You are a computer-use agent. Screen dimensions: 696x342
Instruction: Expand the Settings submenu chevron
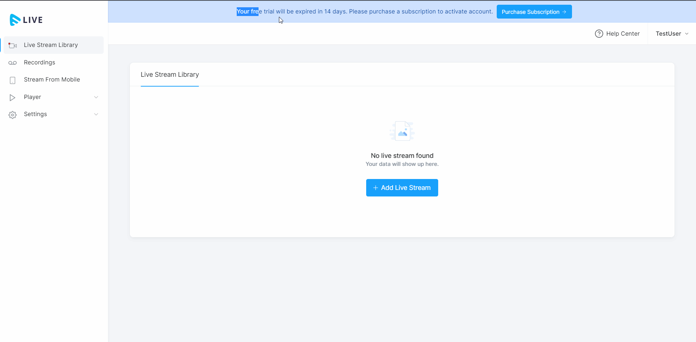96,114
